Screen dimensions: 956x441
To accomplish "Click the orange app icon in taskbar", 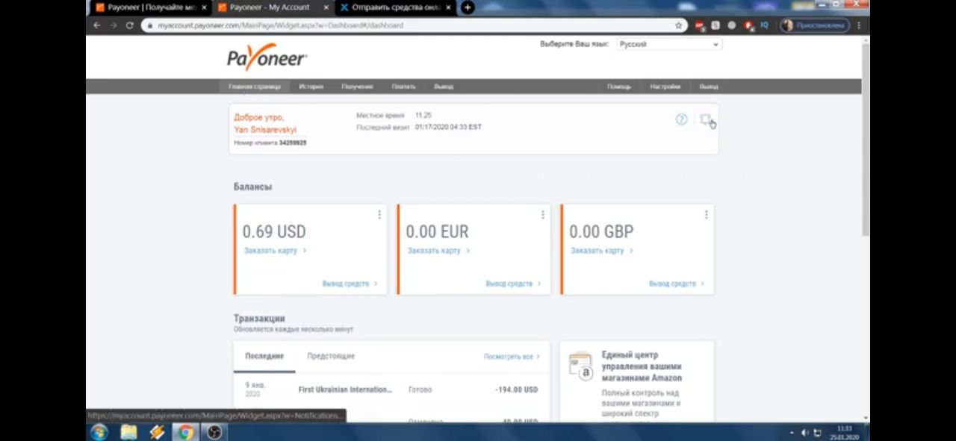I will point(157,432).
